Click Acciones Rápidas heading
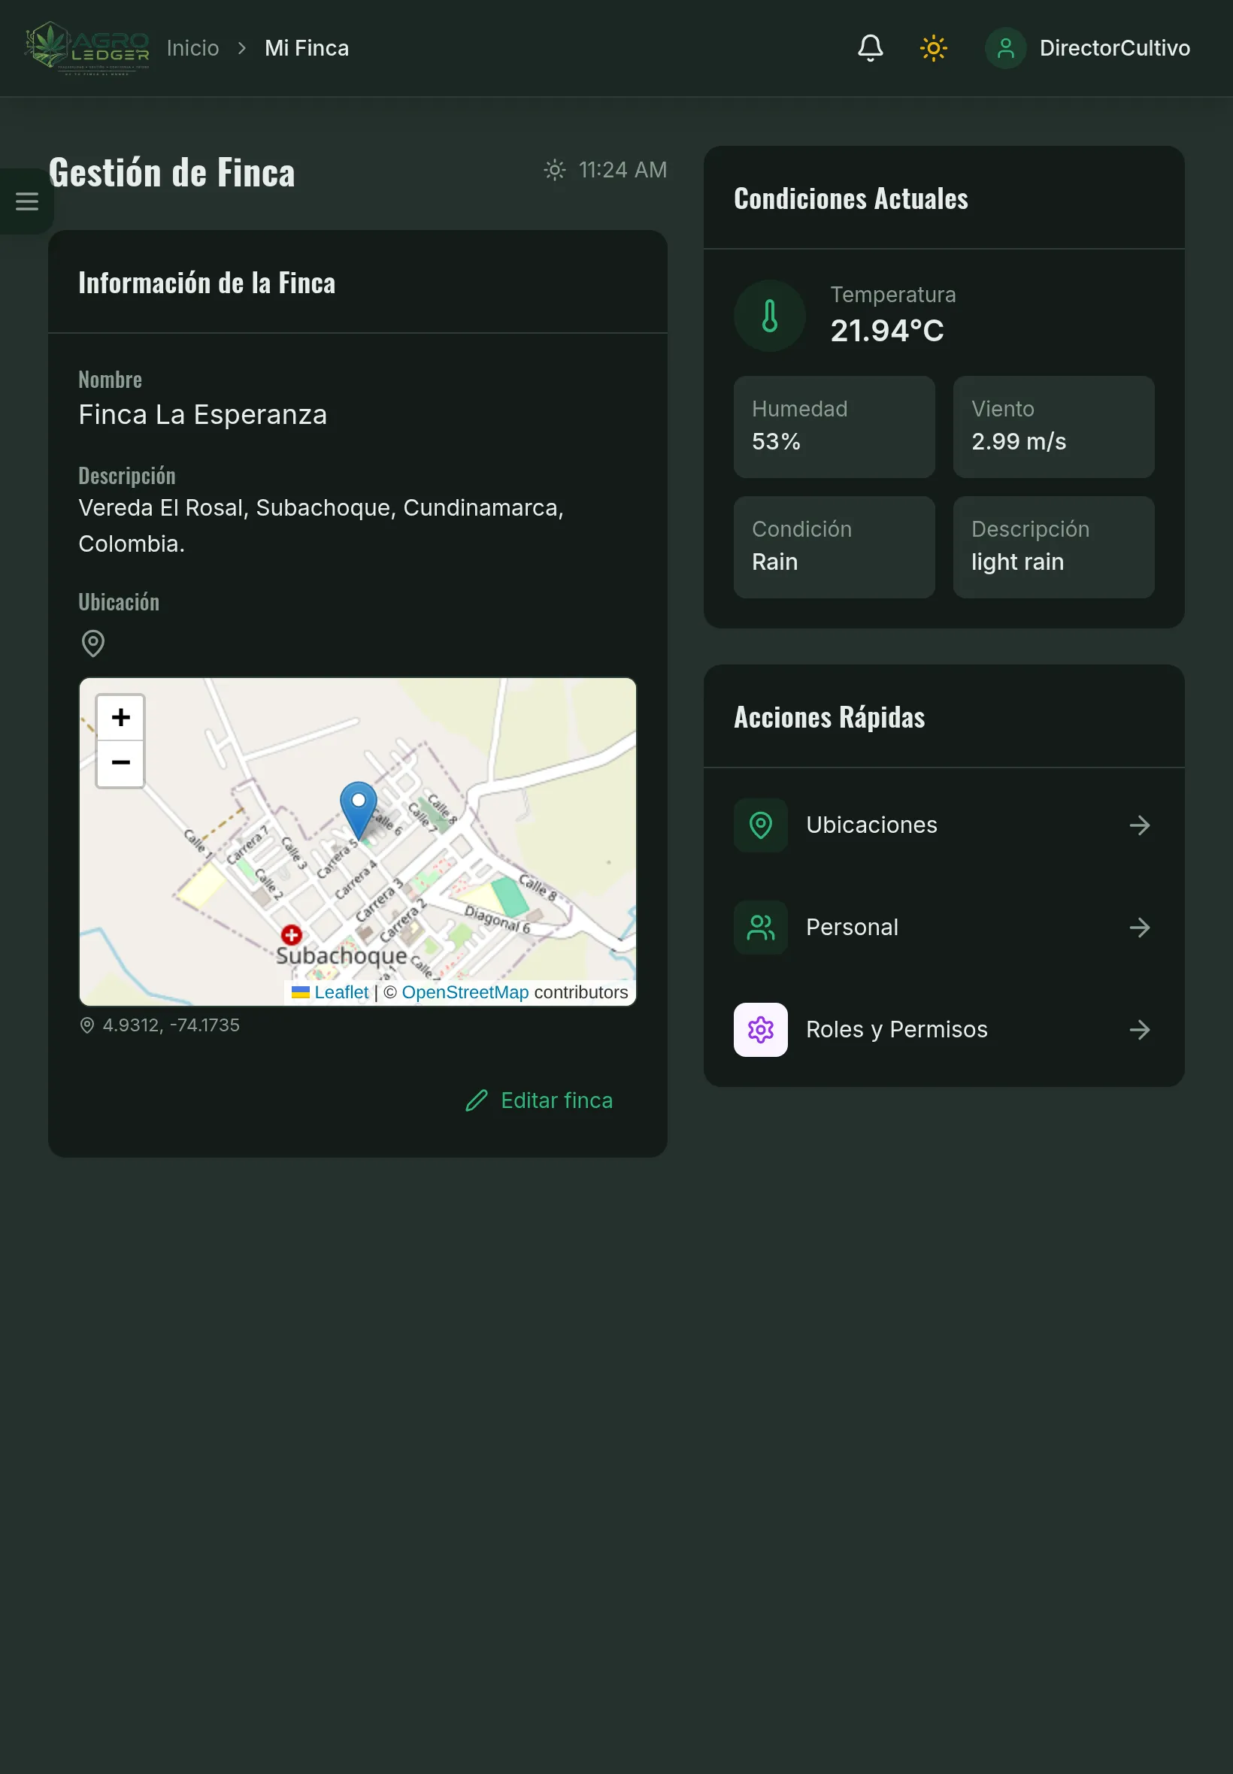The image size is (1233, 1774). pos(829,717)
